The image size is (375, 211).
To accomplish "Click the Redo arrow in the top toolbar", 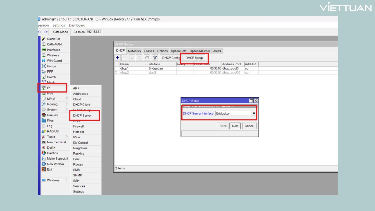I will click(x=46, y=32).
